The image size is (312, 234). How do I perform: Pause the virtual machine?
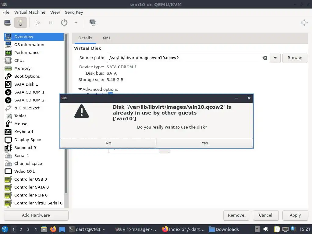click(51, 23)
